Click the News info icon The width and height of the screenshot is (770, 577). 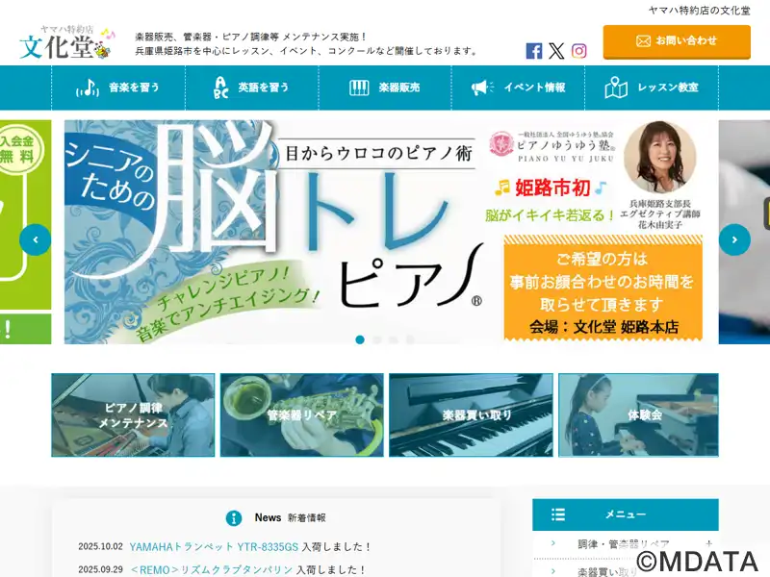(x=234, y=518)
